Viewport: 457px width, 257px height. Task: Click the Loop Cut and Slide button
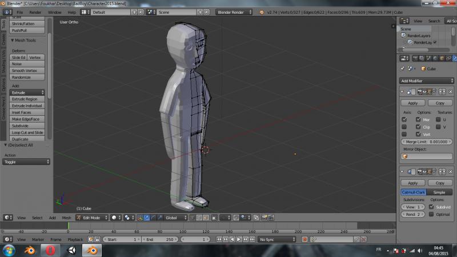coord(27,132)
